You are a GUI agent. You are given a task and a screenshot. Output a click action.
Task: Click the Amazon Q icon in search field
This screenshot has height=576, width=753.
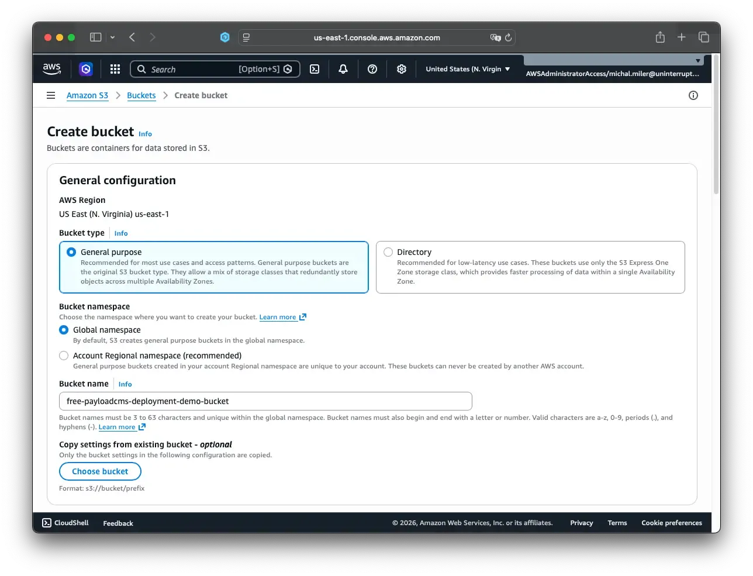pyautogui.click(x=288, y=69)
